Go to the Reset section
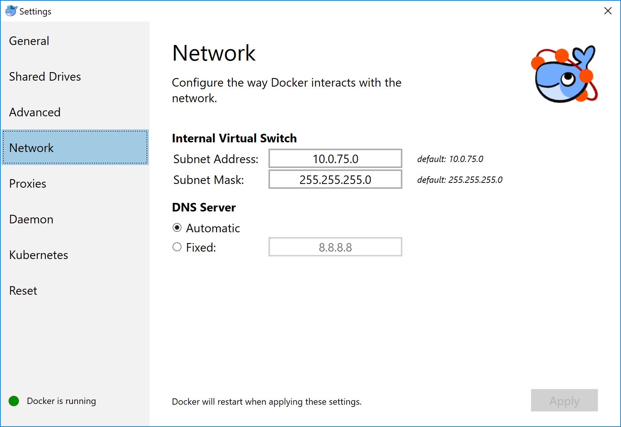 tap(23, 290)
